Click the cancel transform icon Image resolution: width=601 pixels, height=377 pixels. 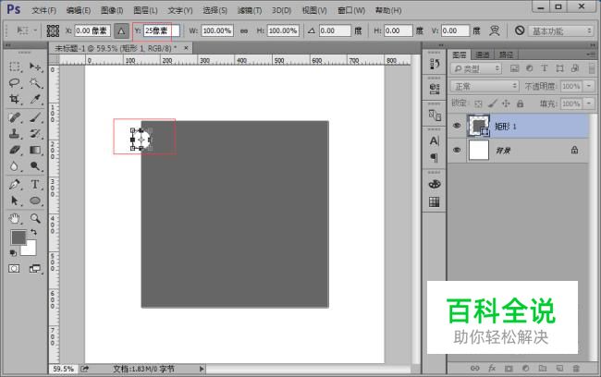click(x=520, y=30)
